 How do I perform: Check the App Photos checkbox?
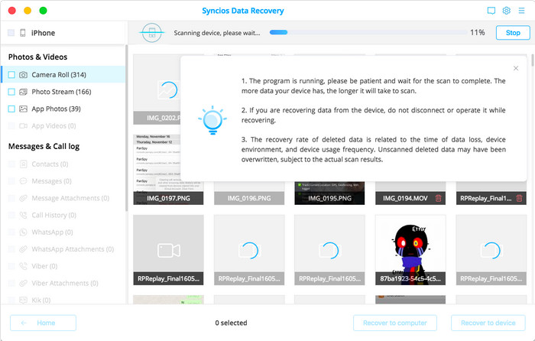point(11,109)
